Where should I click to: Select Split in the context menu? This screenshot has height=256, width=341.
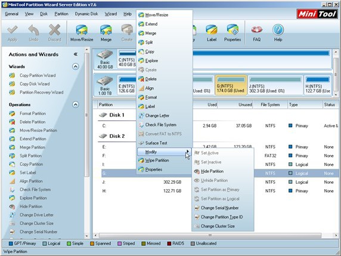click(165, 42)
